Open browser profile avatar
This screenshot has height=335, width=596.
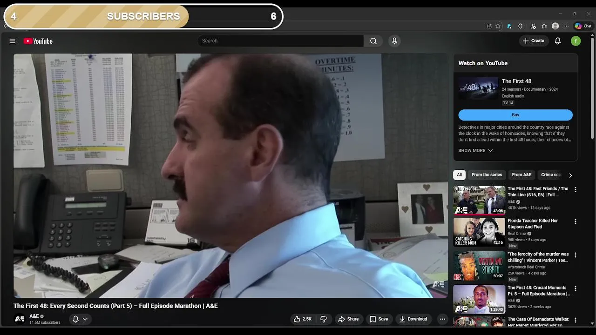click(x=555, y=27)
